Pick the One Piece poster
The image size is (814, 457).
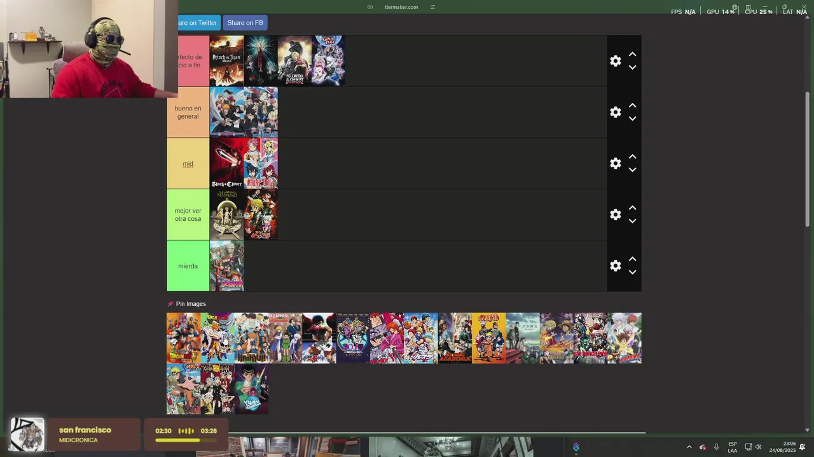coord(556,338)
